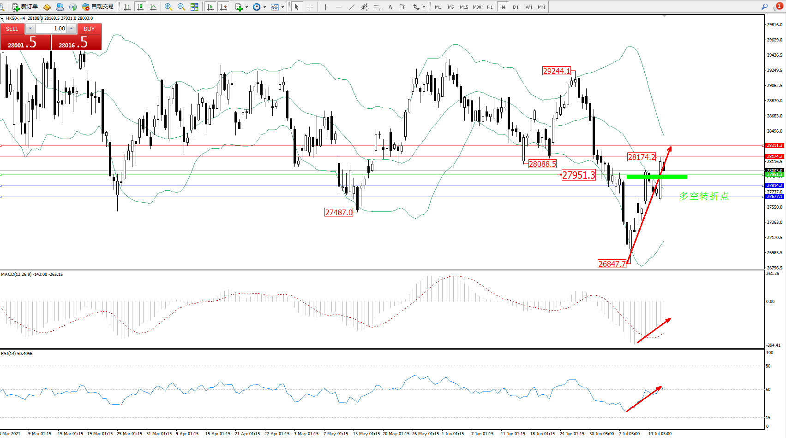786x438 pixels.
Task: Expand the periods clock dropdown arrow
Action: tap(264, 7)
